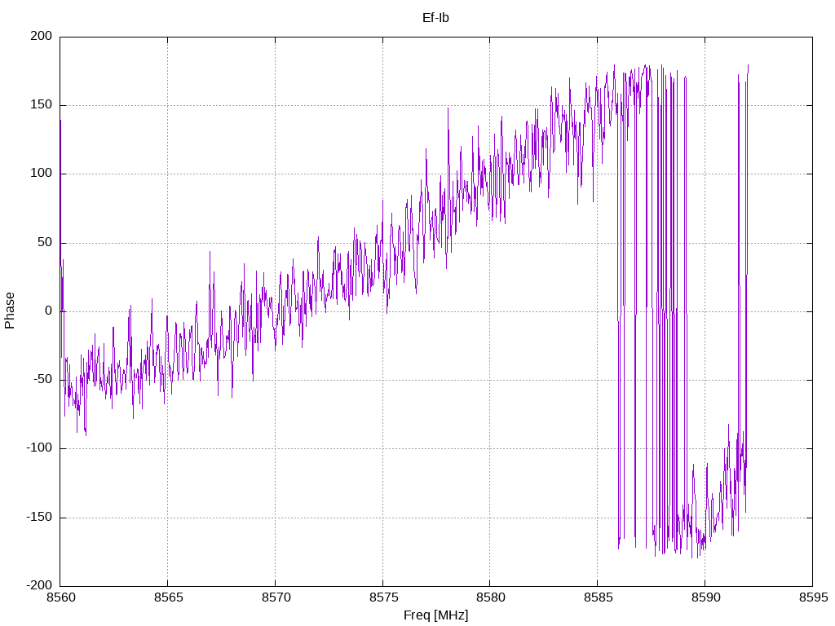
Task: Click the x-axis tick label 8570
Action: tap(276, 597)
